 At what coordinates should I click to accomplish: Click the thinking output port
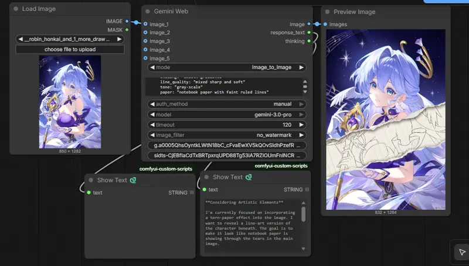pos(309,42)
